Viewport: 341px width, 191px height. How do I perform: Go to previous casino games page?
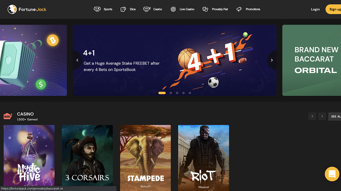[x=312, y=116]
